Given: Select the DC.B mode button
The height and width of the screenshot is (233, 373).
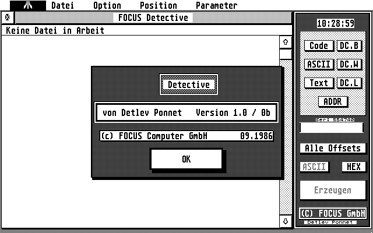Looking at the screenshot, I should pos(349,45).
